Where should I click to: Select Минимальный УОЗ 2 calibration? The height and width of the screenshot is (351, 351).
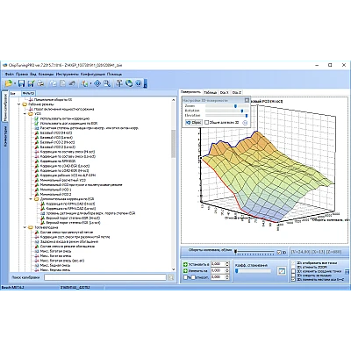55,194
